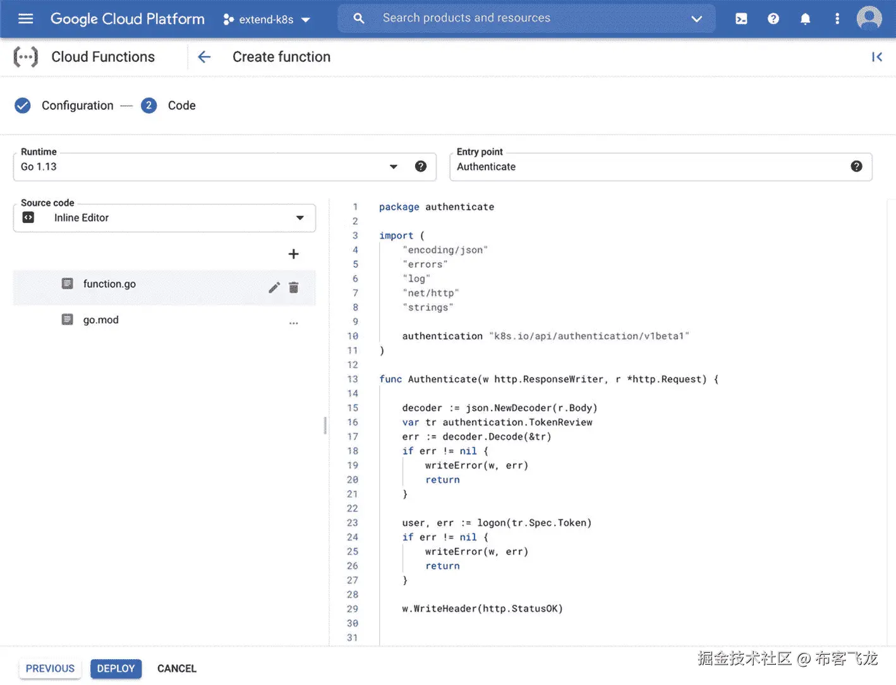Go to the Configuration step
The width and height of the screenshot is (896, 685).
pos(64,105)
